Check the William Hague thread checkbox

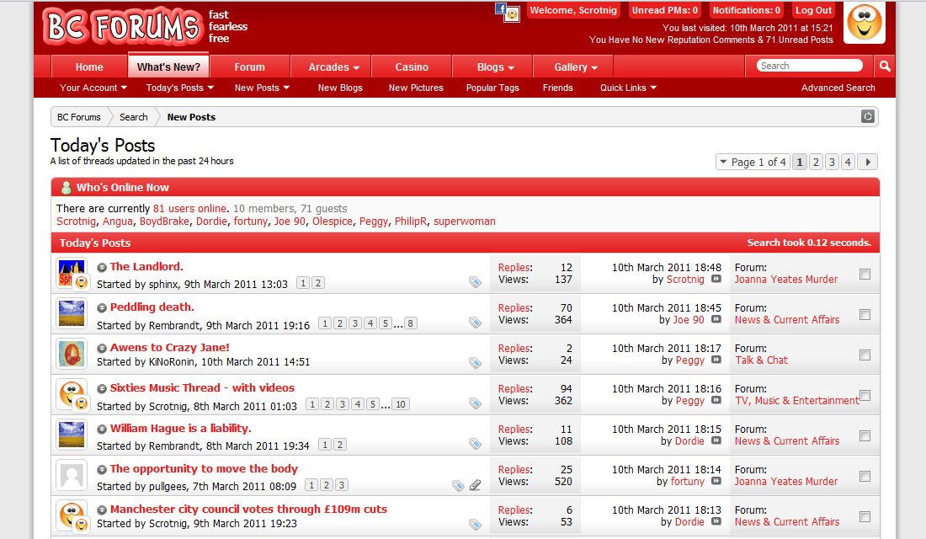pos(865,435)
